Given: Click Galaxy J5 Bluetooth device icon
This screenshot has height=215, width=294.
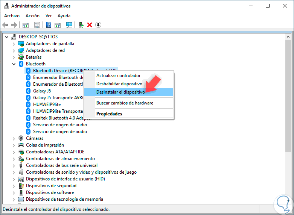Looking at the screenshot, I should (28, 91).
